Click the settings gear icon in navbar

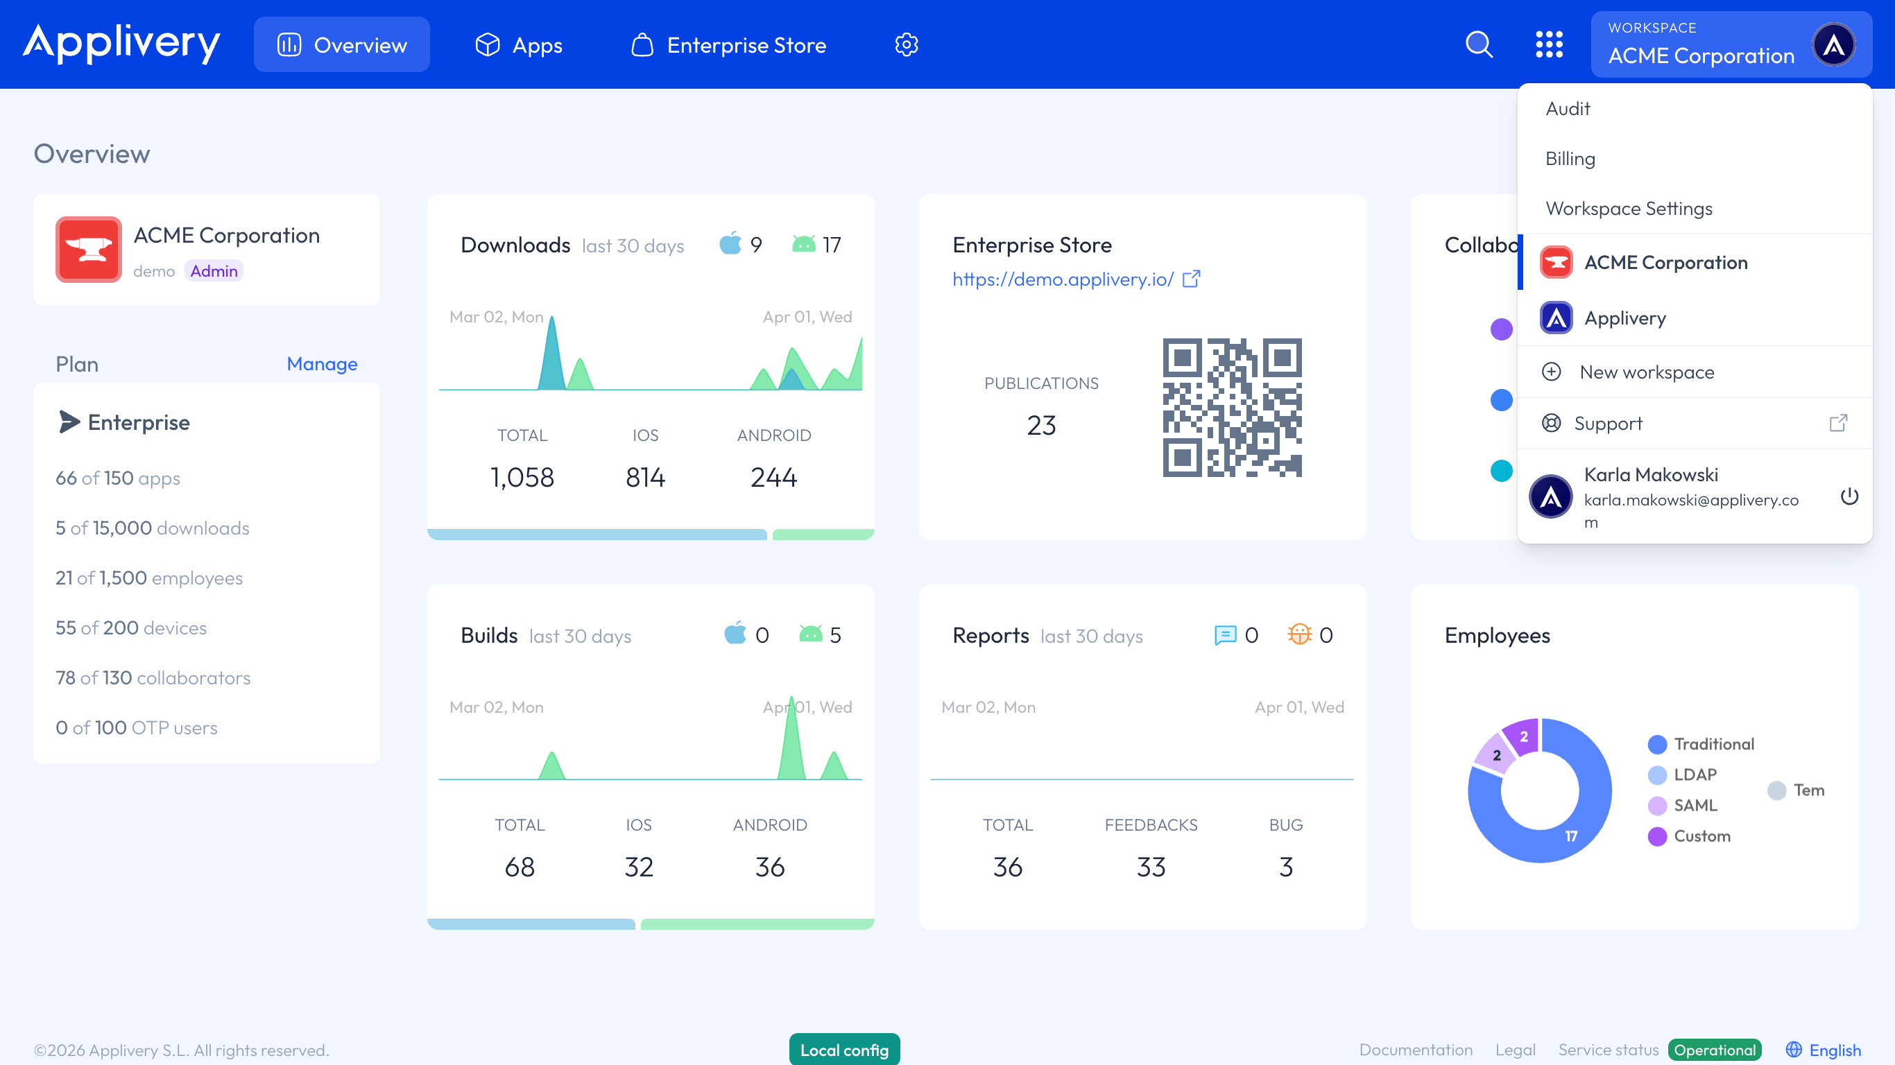pyautogui.click(x=906, y=45)
